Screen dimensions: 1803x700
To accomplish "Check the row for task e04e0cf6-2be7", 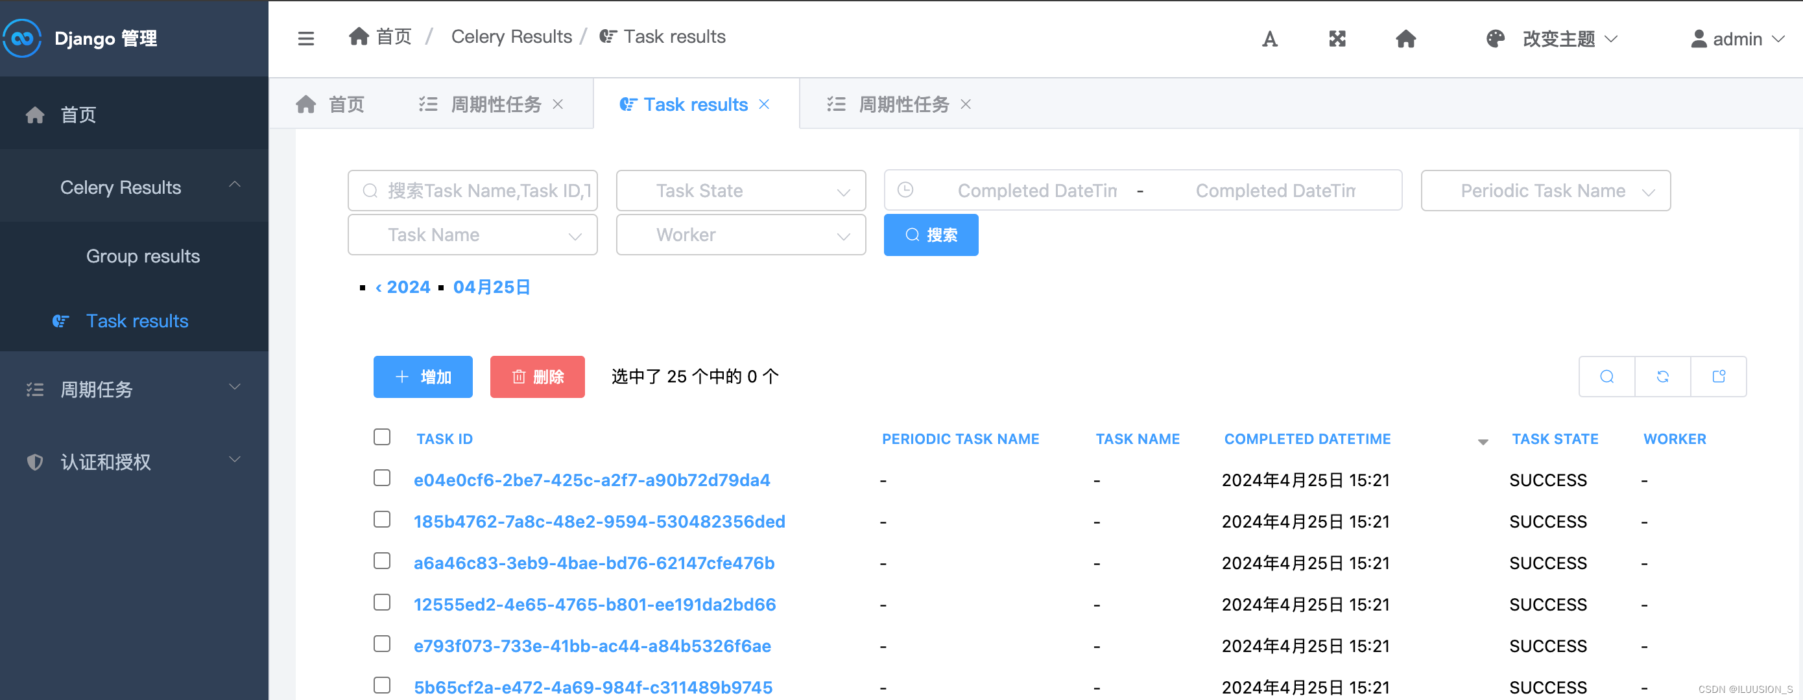I will pos(382,478).
